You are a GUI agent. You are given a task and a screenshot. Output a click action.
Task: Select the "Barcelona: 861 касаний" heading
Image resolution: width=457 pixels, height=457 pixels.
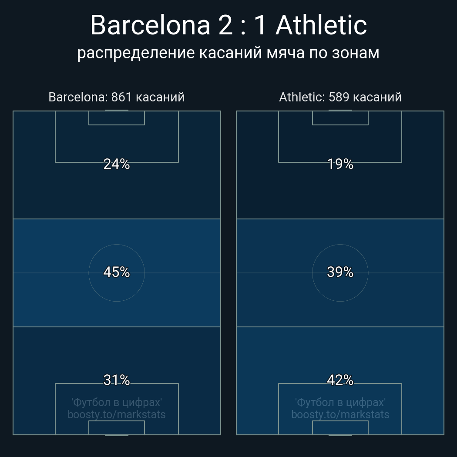click(x=117, y=97)
